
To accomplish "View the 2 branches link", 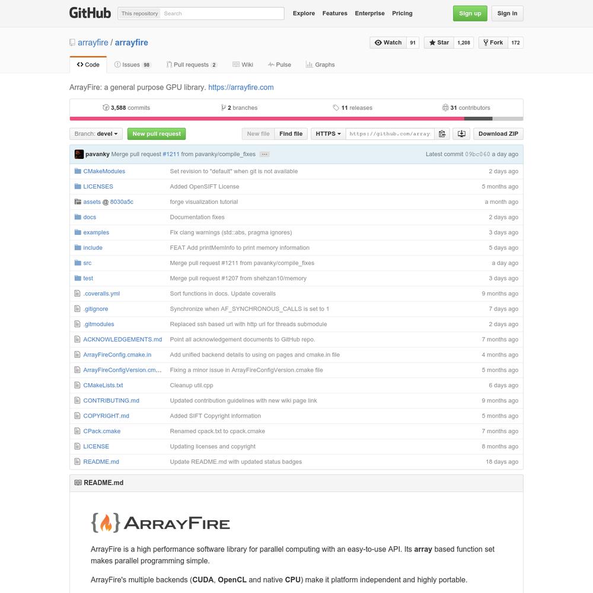I will pyautogui.click(x=239, y=108).
